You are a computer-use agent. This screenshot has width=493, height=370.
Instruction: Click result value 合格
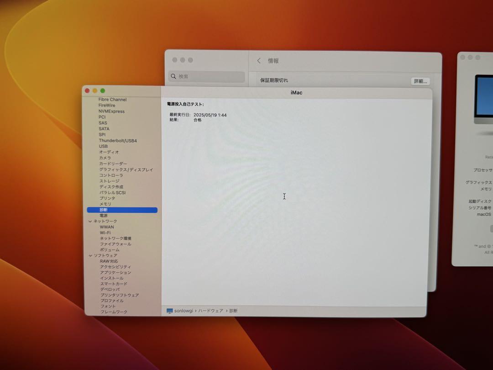click(198, 120)
